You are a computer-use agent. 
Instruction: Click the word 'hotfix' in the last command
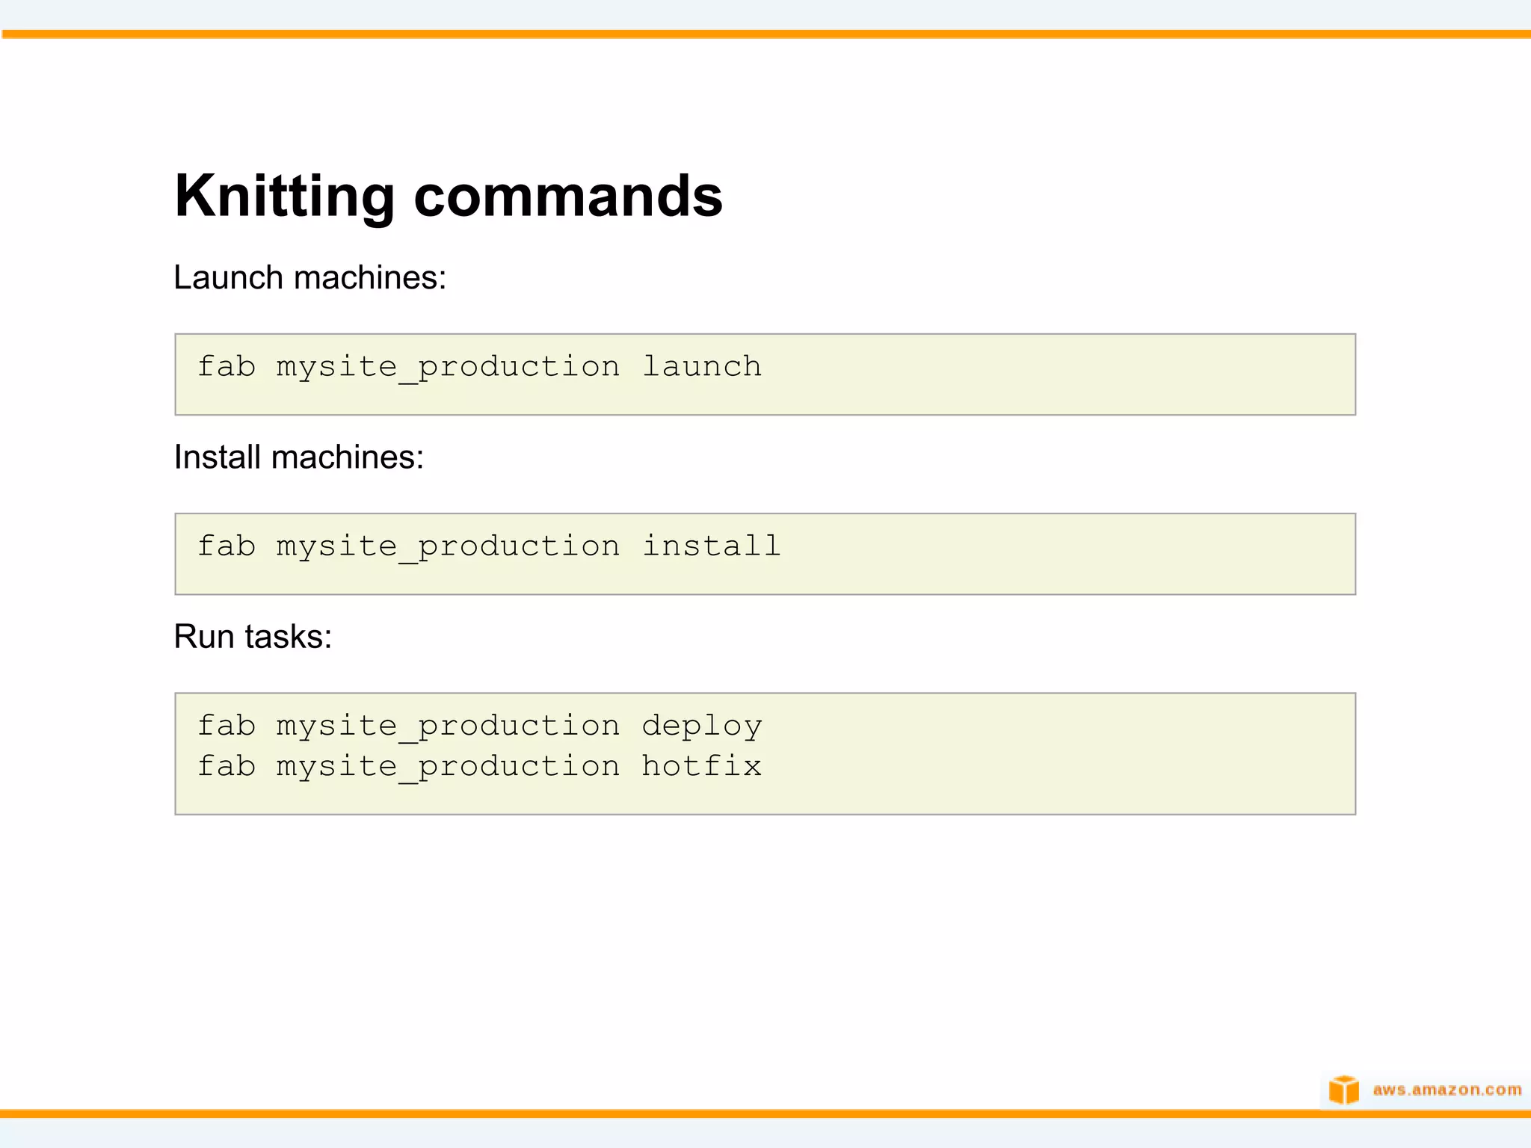coord(701,766)
